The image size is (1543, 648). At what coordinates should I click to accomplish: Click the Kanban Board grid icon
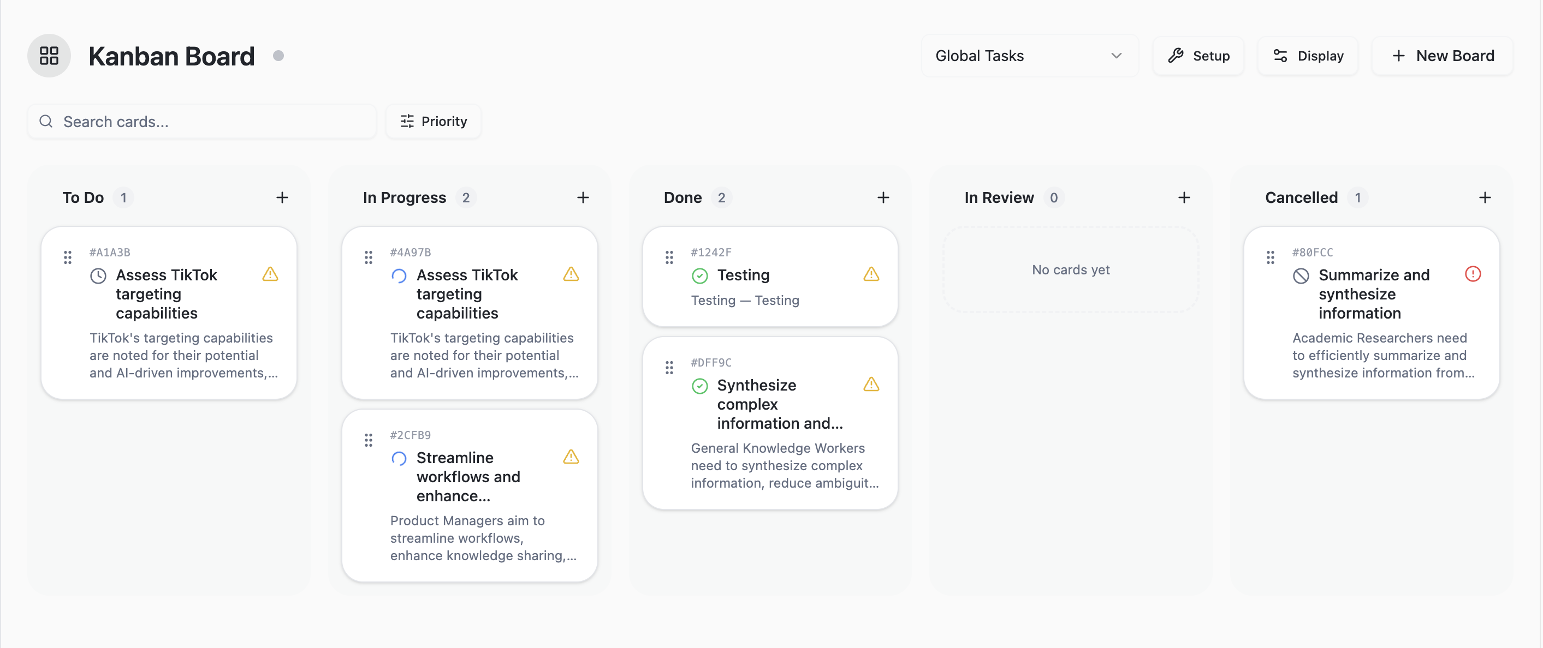[x=49, y=55]
